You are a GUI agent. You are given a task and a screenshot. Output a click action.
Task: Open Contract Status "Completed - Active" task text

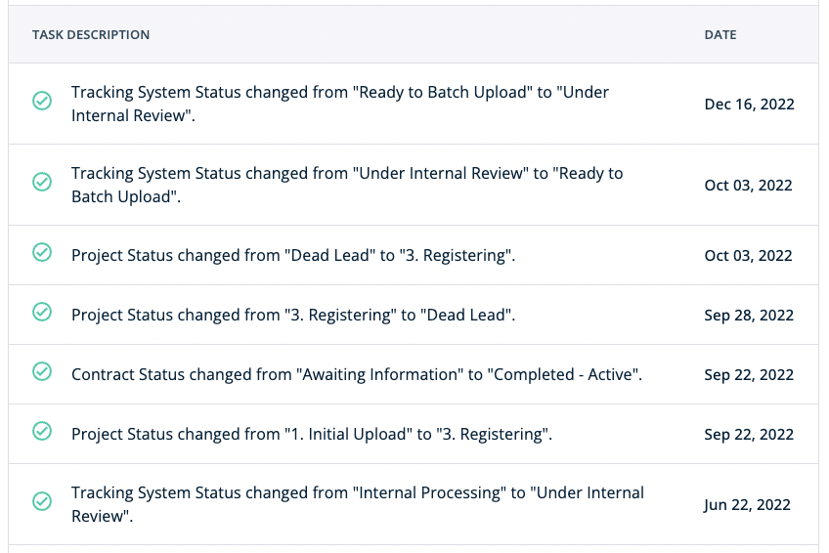pos(357,374)
